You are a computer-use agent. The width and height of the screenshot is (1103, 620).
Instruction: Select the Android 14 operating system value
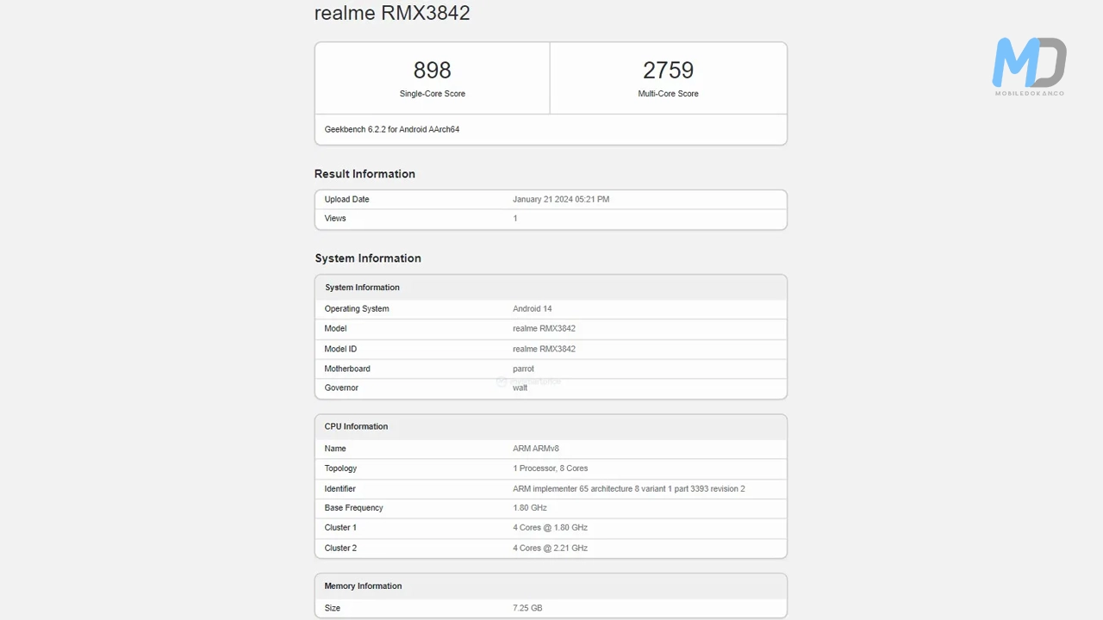click(532, 308)
